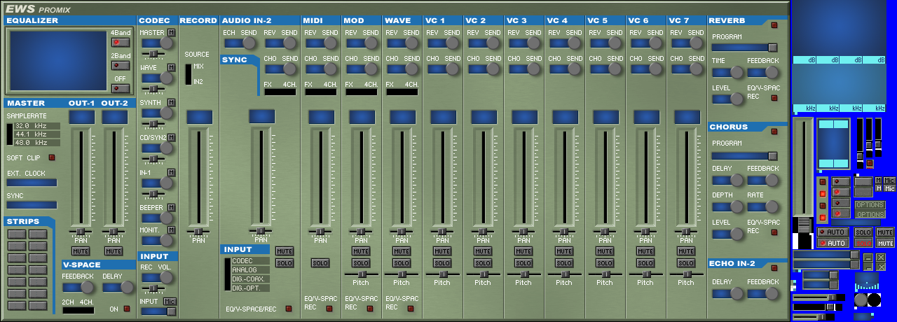
Task: Click the WAVE channel Pitch slider
Action: point(402,274)
